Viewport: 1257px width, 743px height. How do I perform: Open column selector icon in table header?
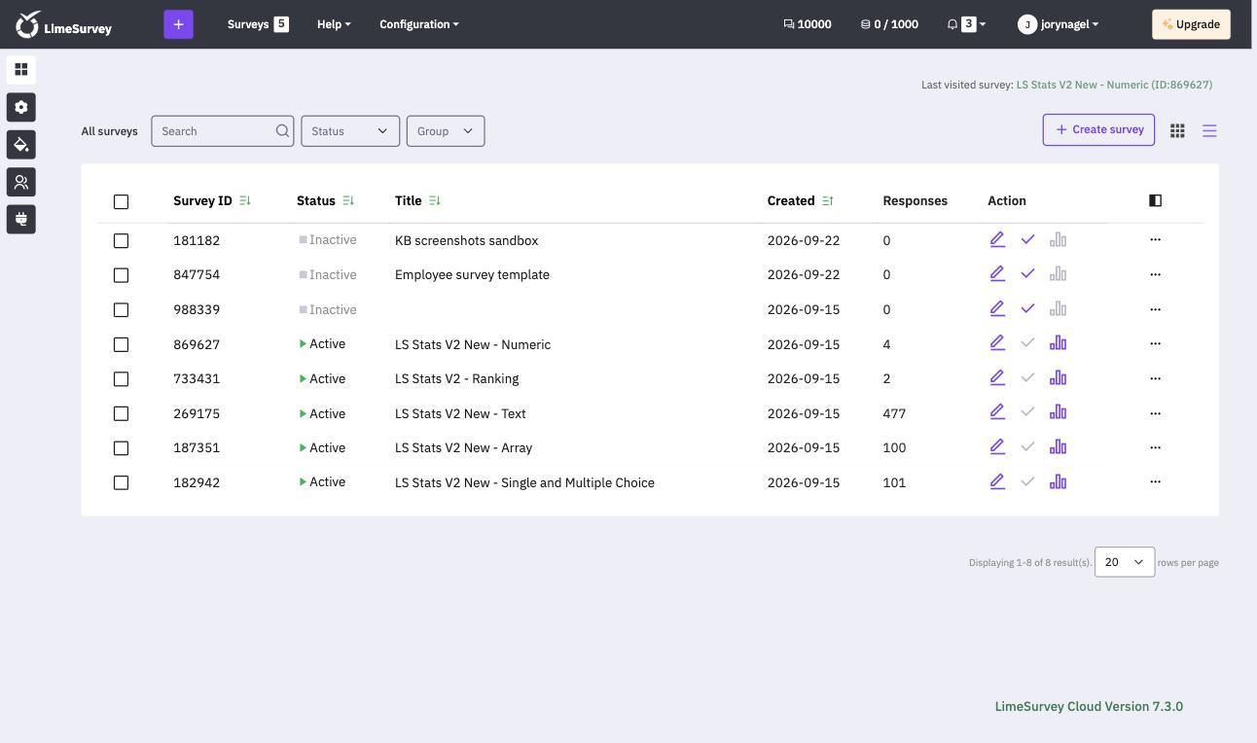tap(1155, 200)
